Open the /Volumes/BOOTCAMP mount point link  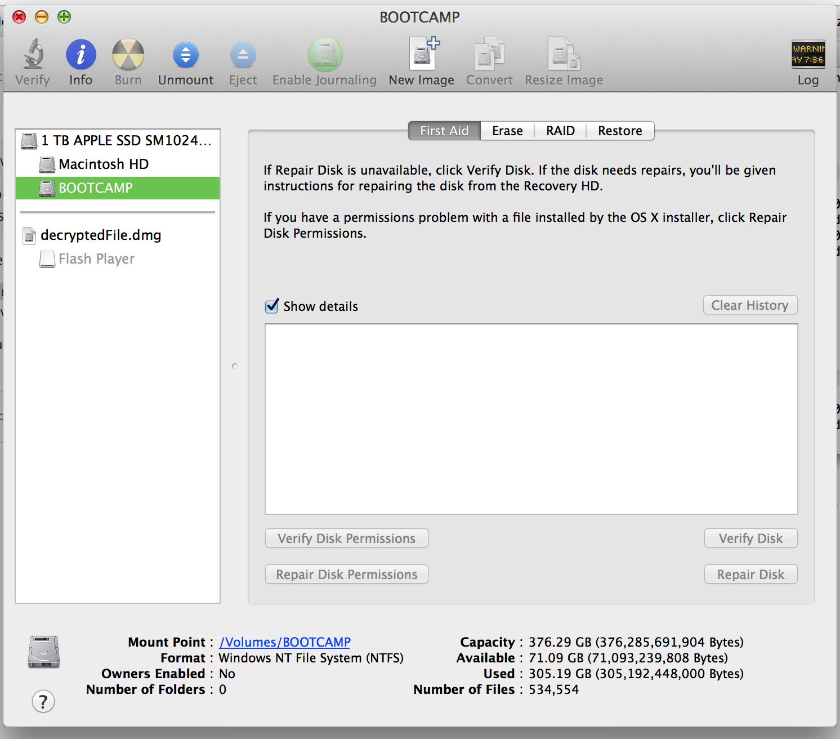(x=285, y=642)
